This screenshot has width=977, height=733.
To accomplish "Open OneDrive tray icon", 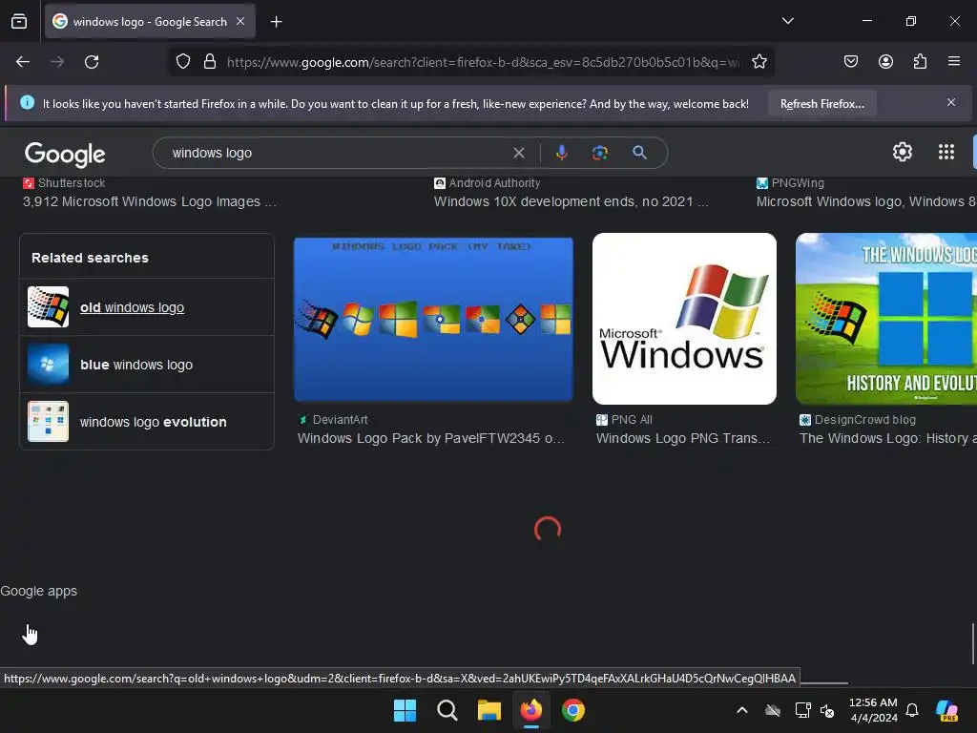I will [x=773, y=710].
